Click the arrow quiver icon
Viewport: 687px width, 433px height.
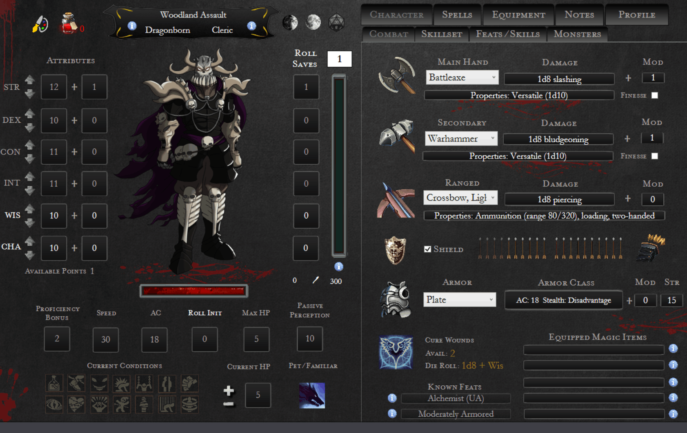[x=650, y=248]
